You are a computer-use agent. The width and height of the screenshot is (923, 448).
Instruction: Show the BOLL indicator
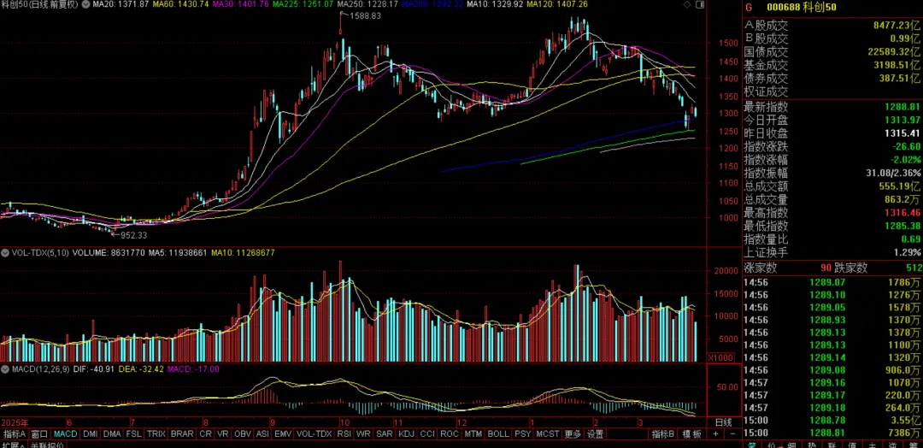[x=498, y=433]
